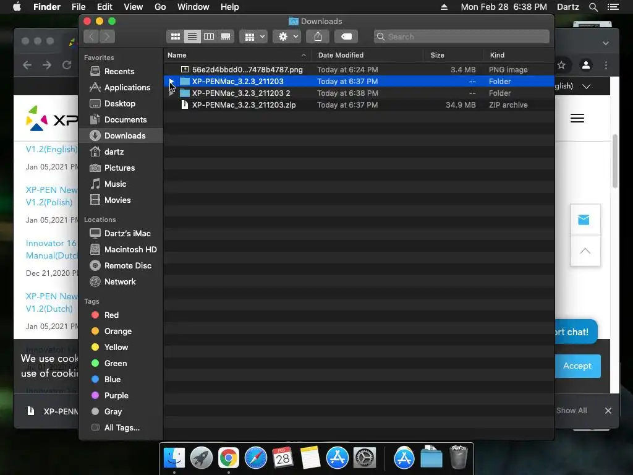Click the Edit Tags toolbar button
This screenshot has width=633, height=475.
(x=346, y=36)
